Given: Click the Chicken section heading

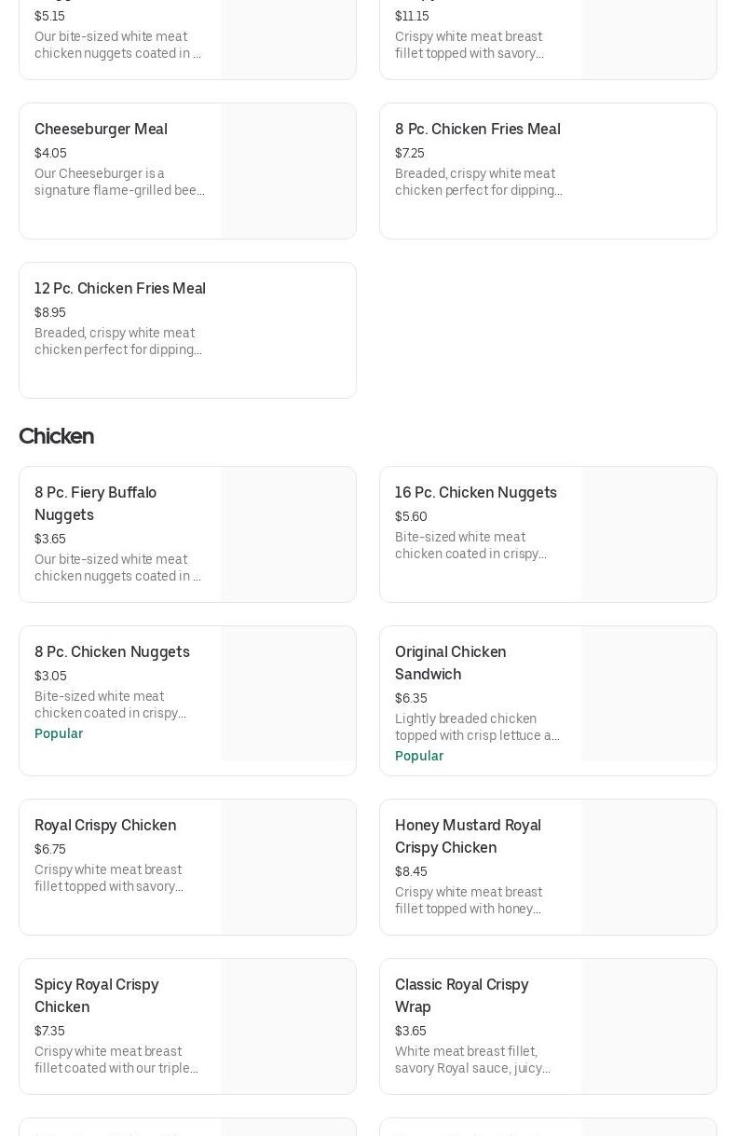Looking at the screenshot, I should (56, 436).
